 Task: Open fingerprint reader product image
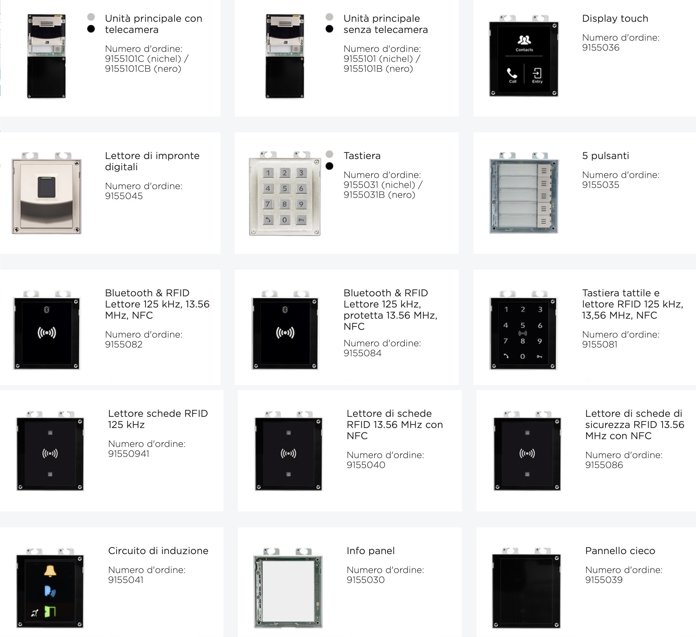[x=47, y=193]
